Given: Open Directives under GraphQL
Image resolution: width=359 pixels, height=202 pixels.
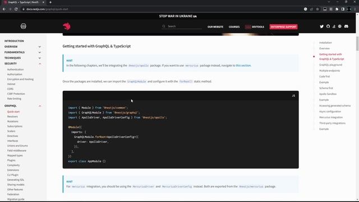Looking at the screenshot, I should (x=12, y=136).
